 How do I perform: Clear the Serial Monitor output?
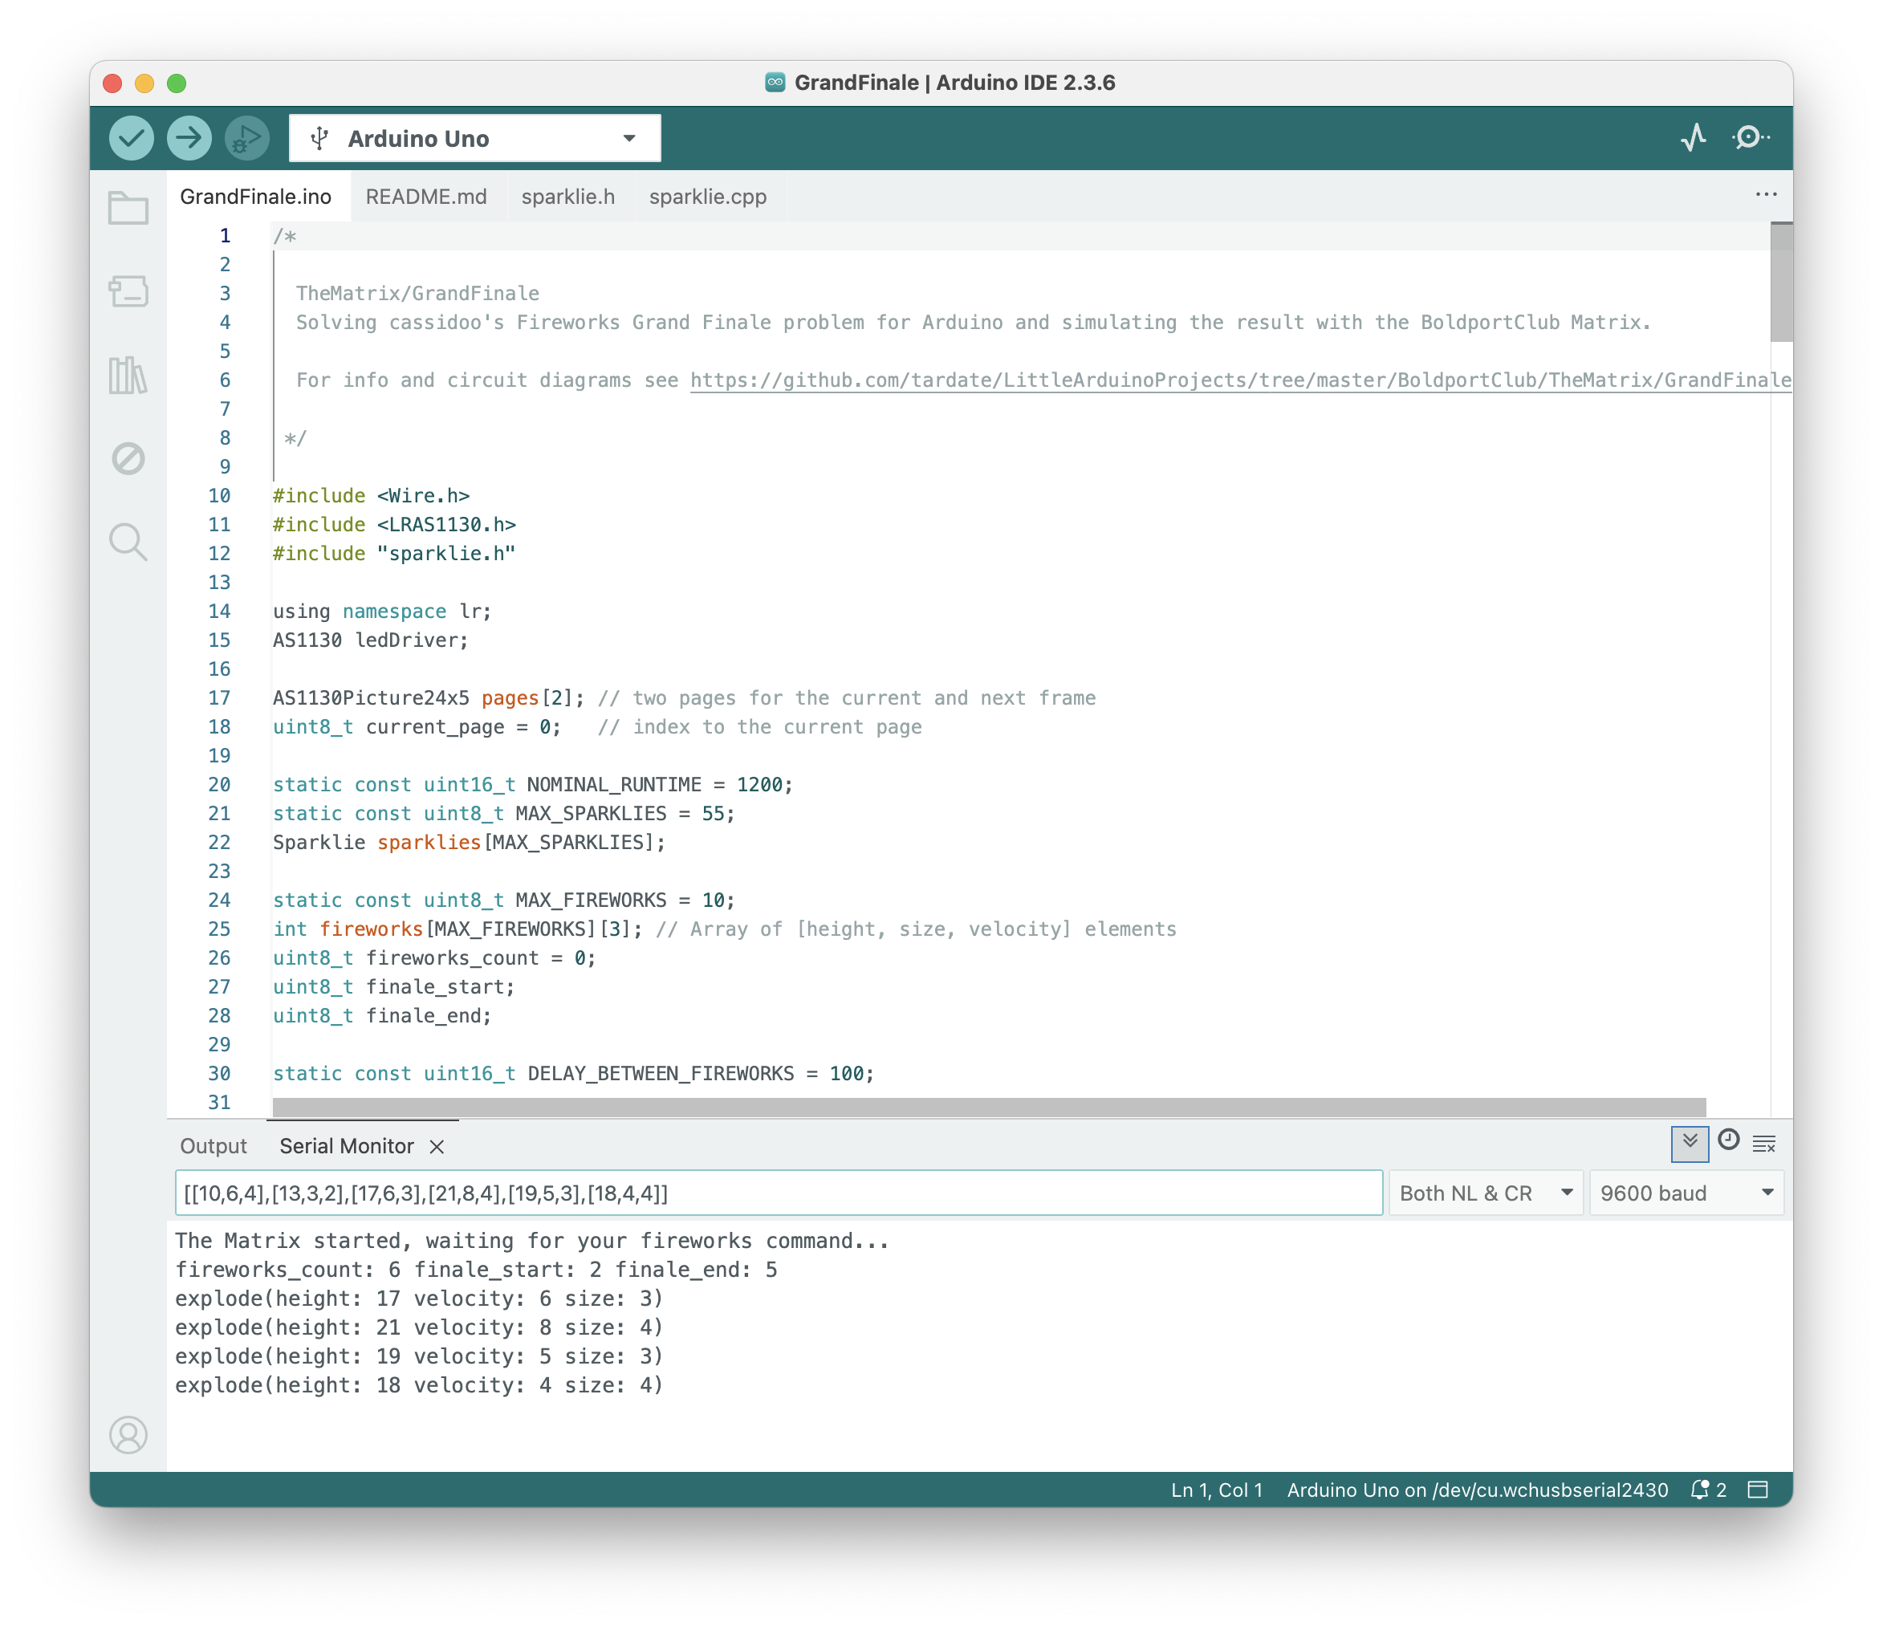click(1763, 1144)
